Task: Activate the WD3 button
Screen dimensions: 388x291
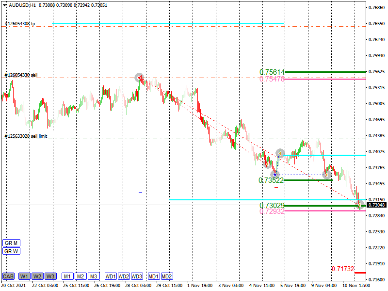Action: pos(137,276)
